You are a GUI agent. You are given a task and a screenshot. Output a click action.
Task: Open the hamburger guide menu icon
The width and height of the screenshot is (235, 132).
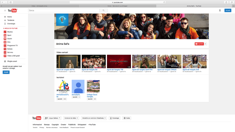5,11
